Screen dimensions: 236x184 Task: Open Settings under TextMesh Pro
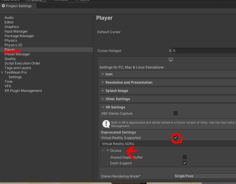coord(15,77)
